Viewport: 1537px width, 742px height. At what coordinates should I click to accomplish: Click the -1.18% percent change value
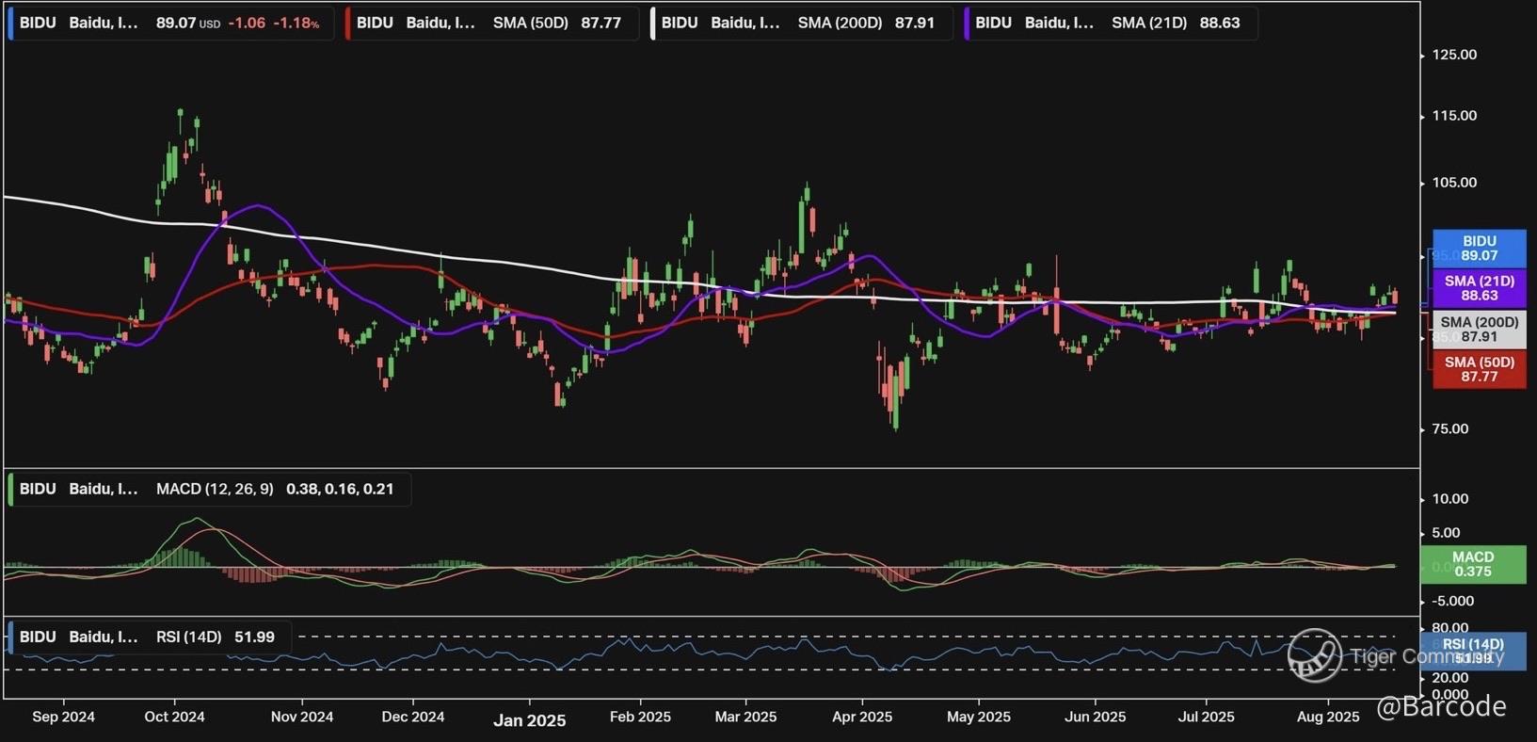click(296, 23)
